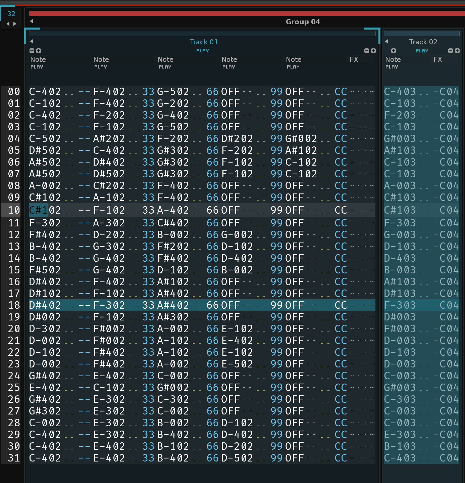Collapse Group 04 using its arrow
The width and height of the screenshot is (465, 483).
tap(32, 21)
